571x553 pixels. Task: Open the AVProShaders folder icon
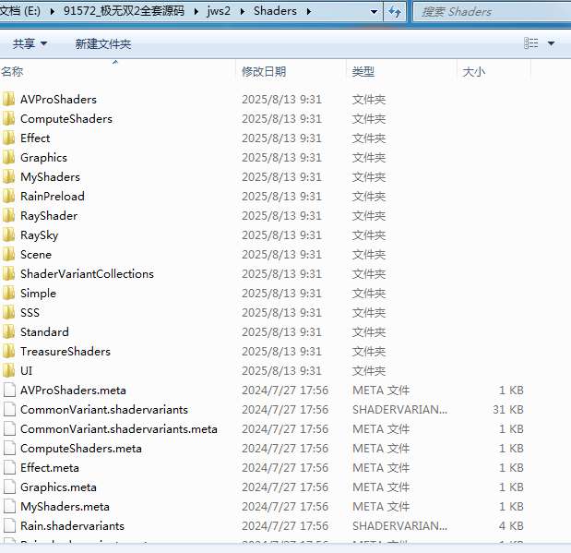9,100
